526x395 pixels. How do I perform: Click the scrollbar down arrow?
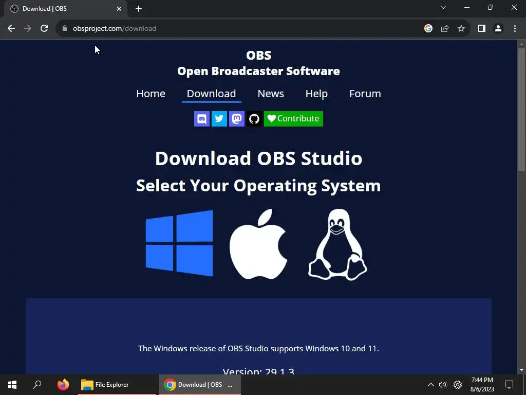521,370
